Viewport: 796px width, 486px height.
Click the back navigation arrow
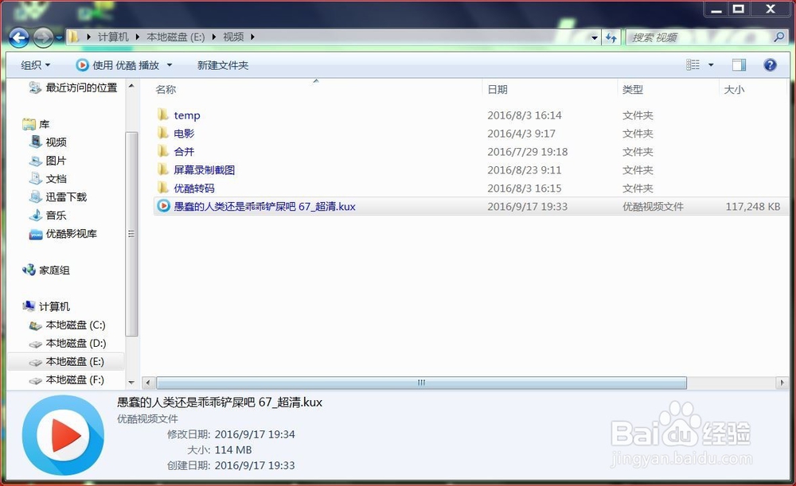tap(17, 37)
